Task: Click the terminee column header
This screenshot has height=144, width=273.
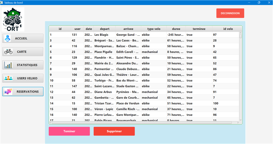Action: [199, 29]
